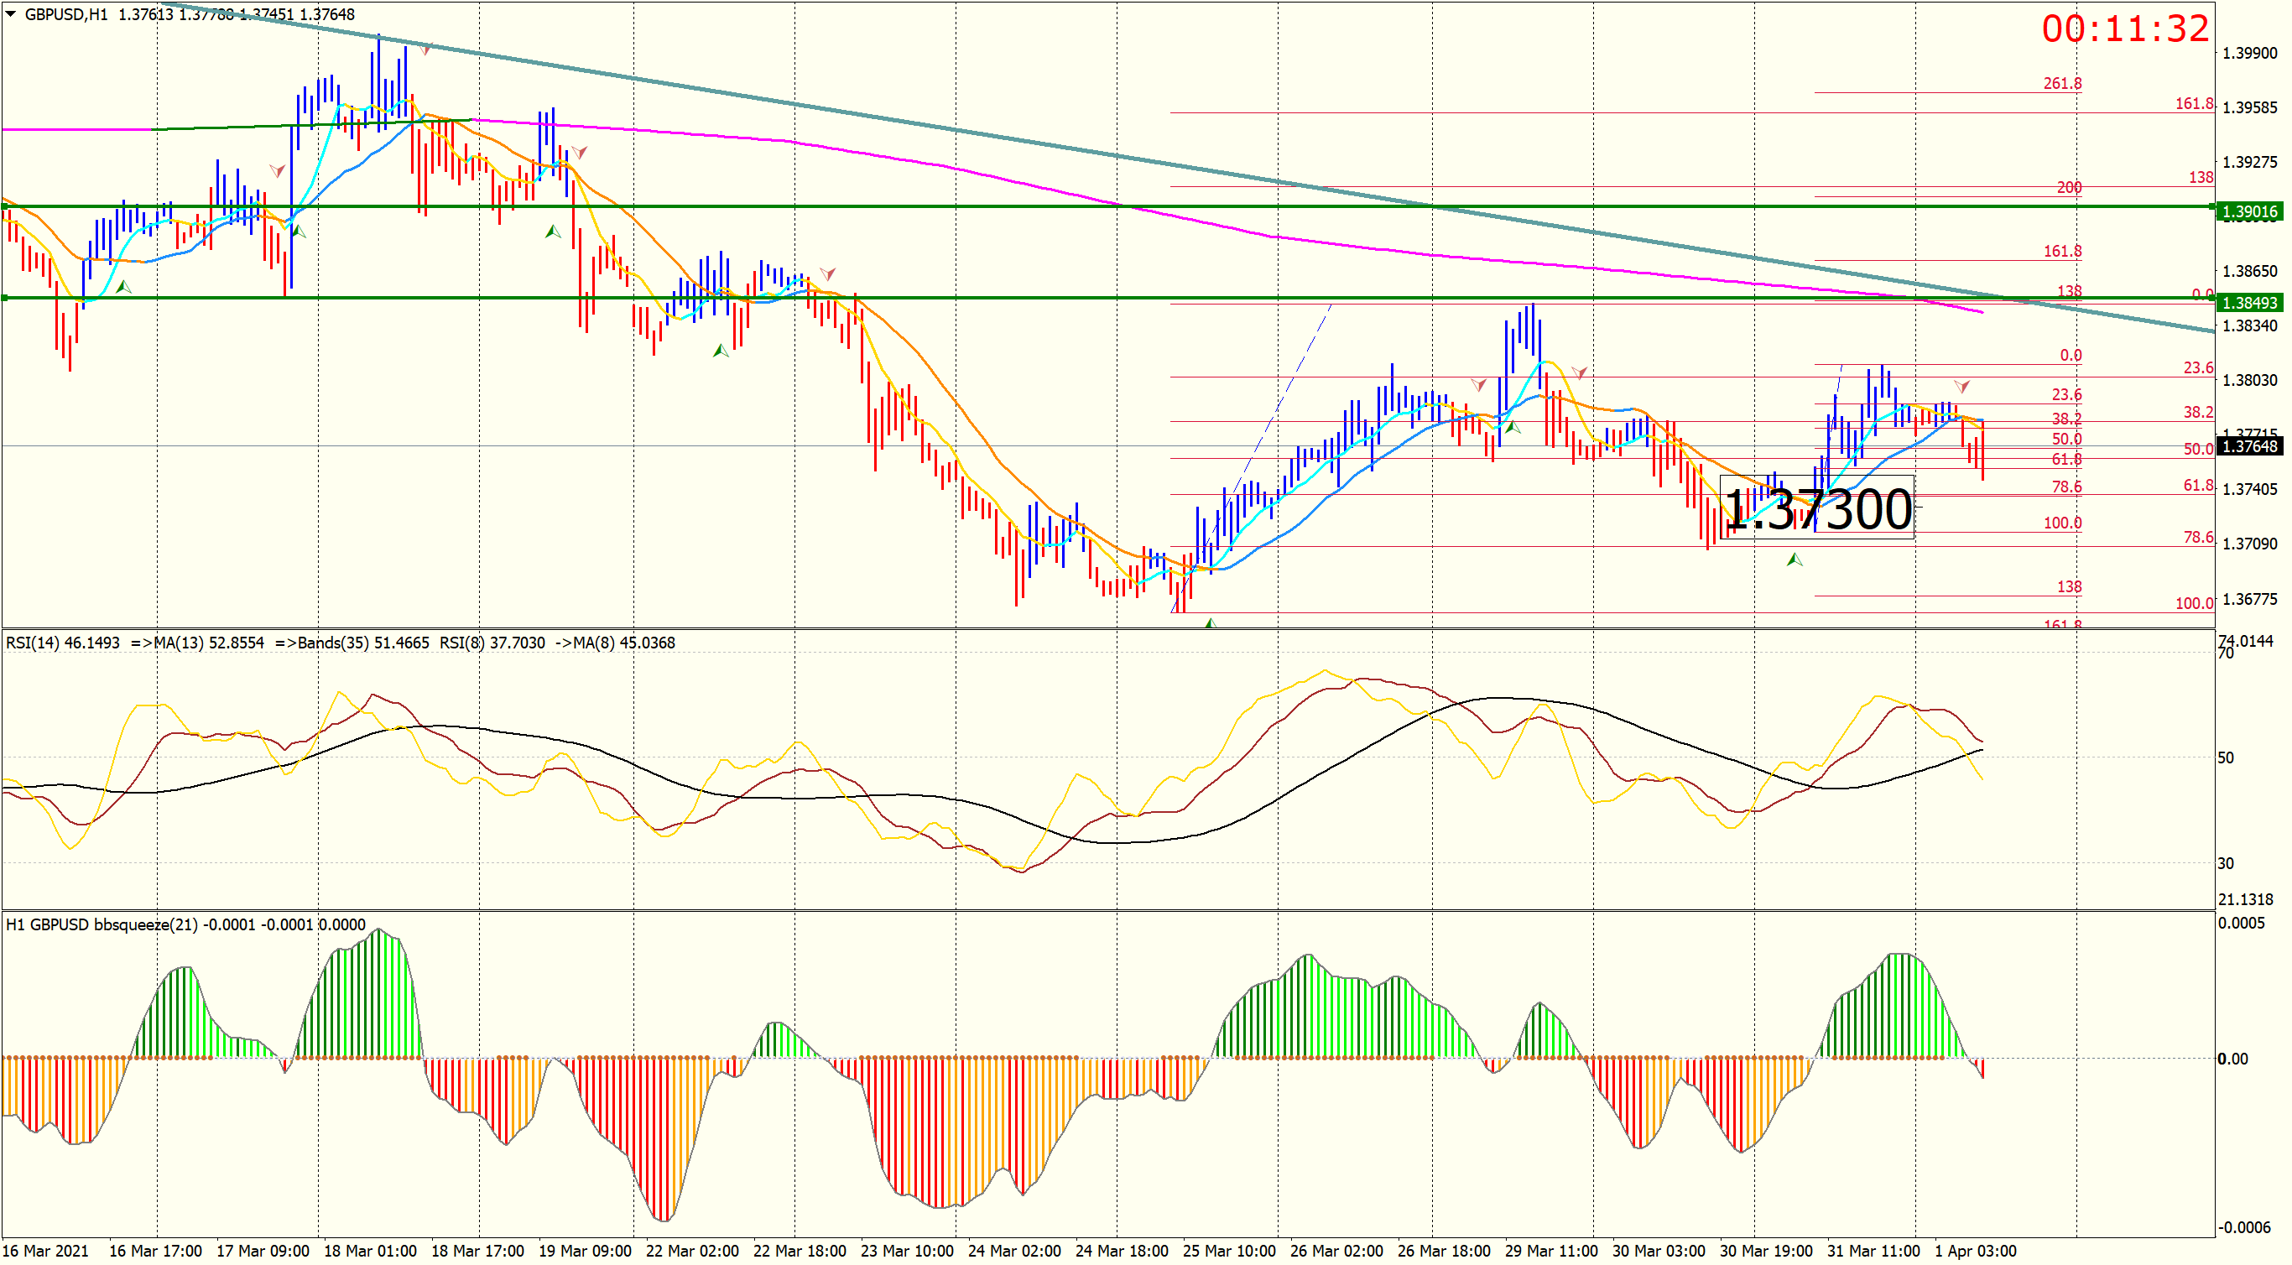Click green up-arrow signal near 16 Mar 17:00

point(123,286)
